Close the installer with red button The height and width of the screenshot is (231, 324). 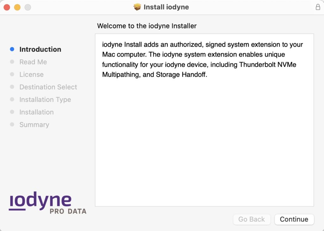point(7,7)
